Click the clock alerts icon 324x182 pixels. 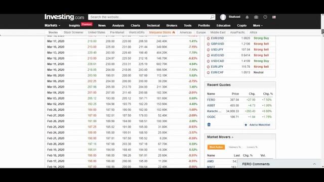[x=265, y=17]
